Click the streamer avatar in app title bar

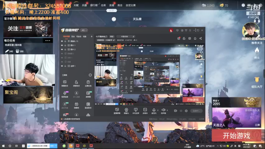pos(171,30)
